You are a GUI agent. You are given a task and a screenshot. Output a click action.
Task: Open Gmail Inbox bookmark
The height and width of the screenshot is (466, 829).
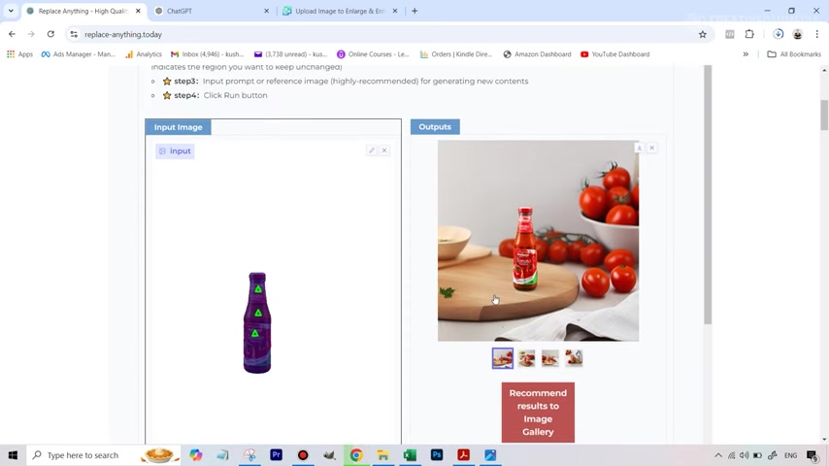[208, 54]
